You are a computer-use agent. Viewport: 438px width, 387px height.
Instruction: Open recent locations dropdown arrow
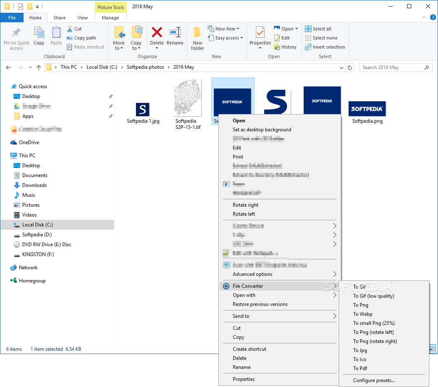pos(30,68)
